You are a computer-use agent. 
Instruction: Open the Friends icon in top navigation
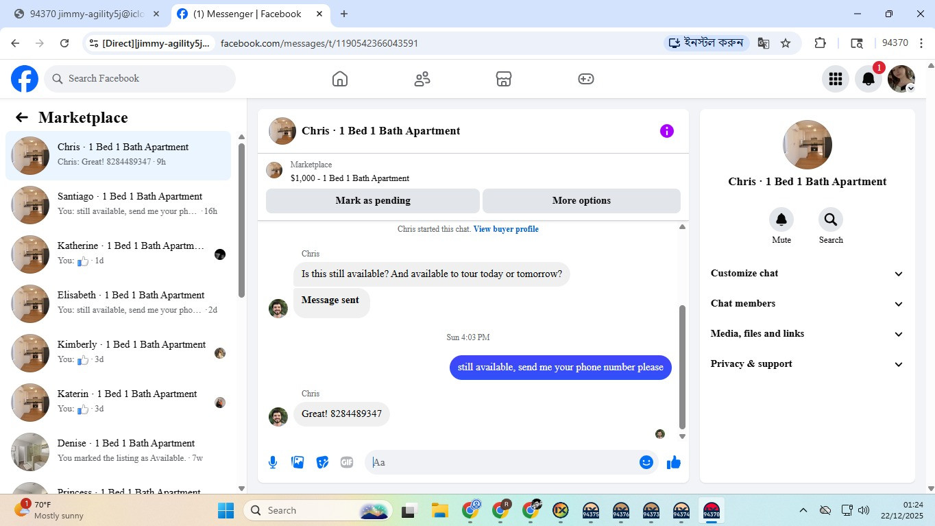click(x=422, y=79)
